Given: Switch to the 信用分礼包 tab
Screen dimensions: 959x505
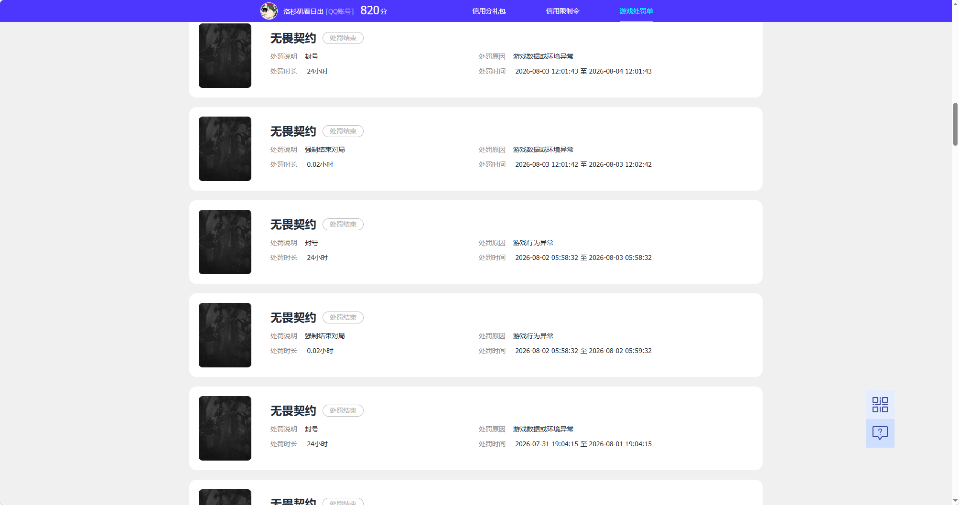Looking at the screenshot, I should click(x=489, y=11).
